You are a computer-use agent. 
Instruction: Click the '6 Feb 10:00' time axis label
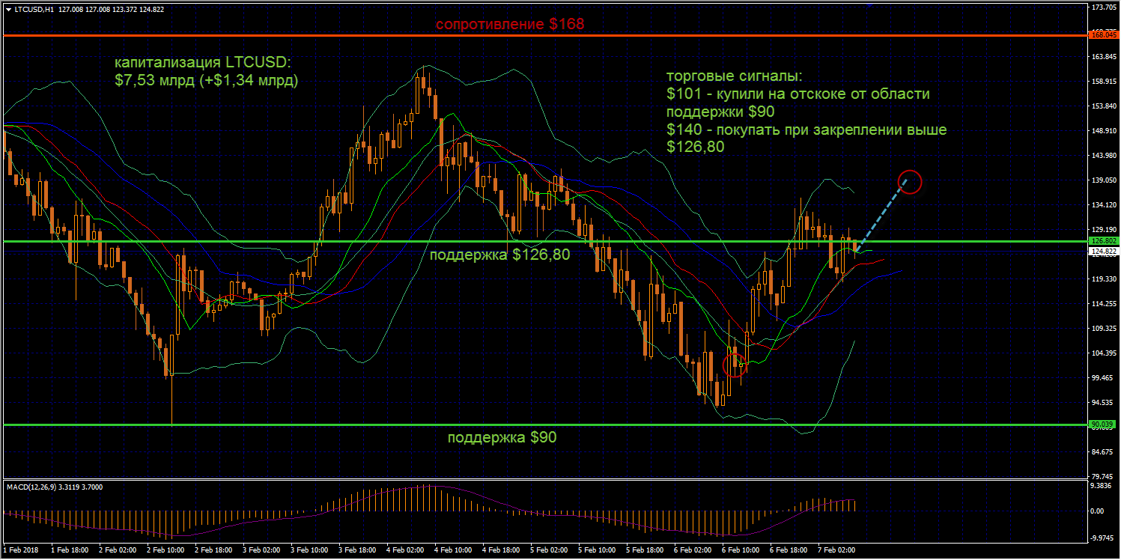[x=741, y=550]
